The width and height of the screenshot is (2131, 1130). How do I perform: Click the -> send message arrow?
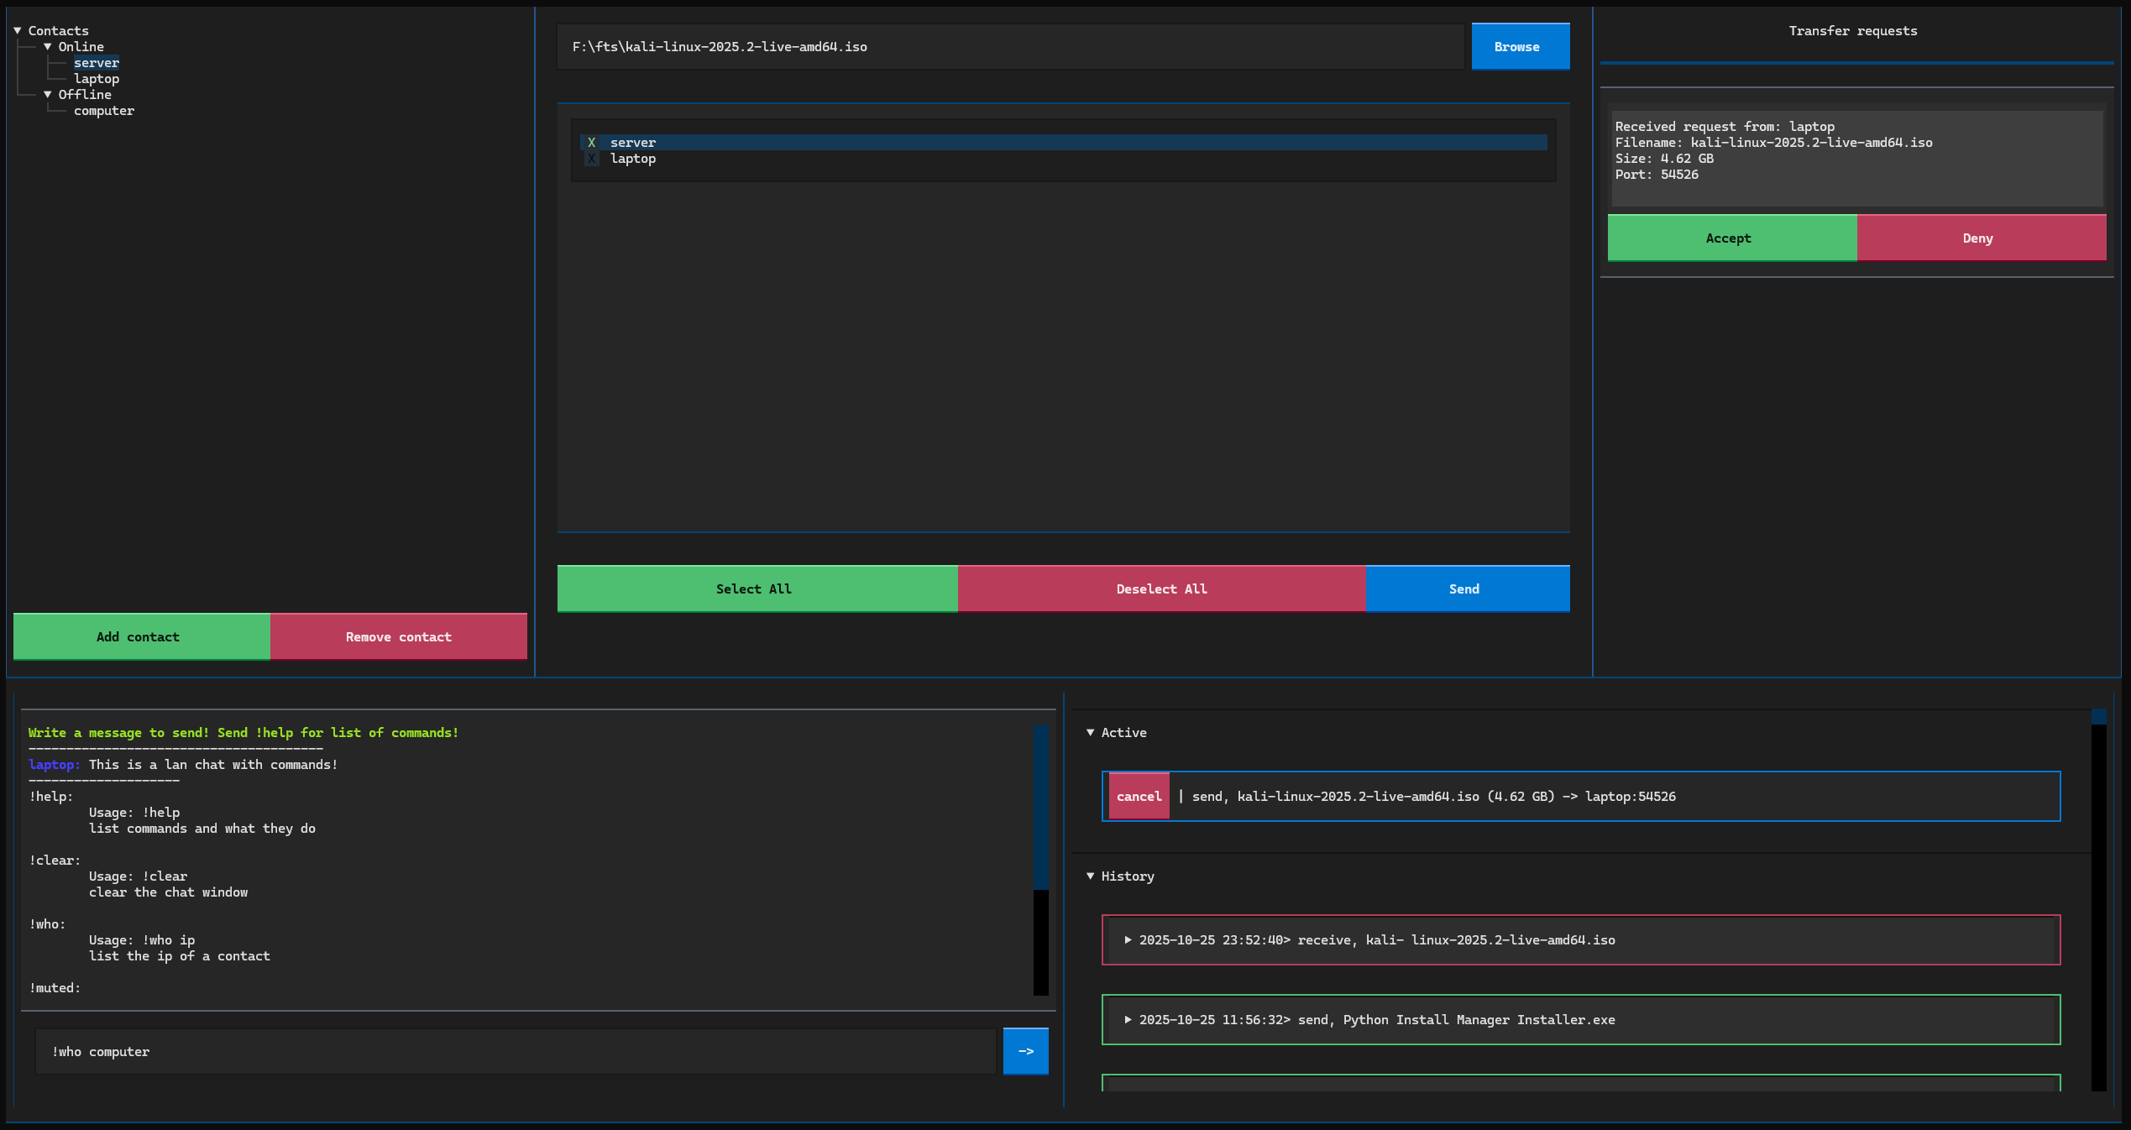point(1025,1051)
